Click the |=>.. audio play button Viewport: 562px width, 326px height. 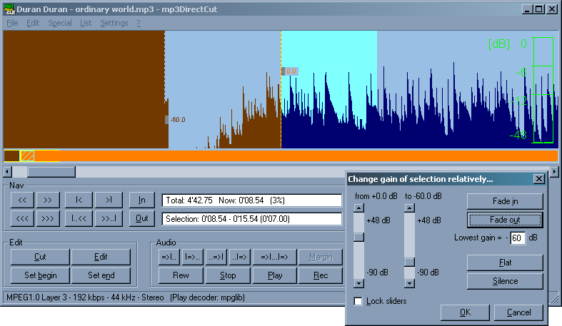[193, 257]
